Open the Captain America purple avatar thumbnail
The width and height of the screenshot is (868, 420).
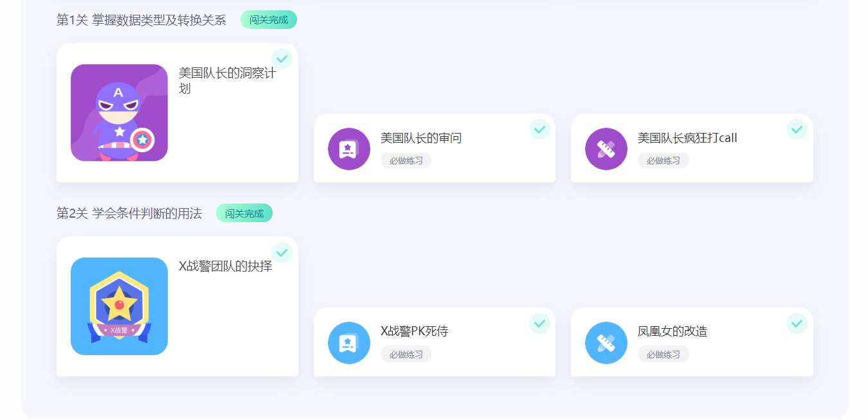click(x=119, y=112)
